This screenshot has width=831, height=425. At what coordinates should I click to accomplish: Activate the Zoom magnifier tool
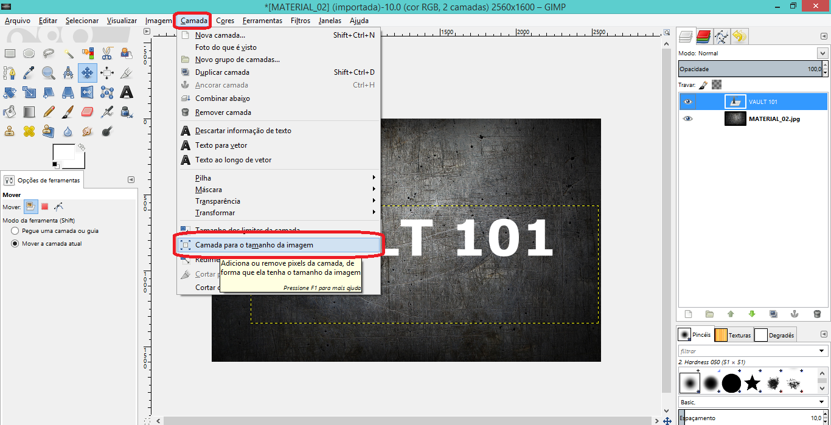[49, 73]
